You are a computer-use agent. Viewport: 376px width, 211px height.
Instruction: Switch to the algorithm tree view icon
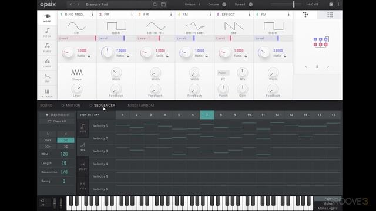coord(305,15)
